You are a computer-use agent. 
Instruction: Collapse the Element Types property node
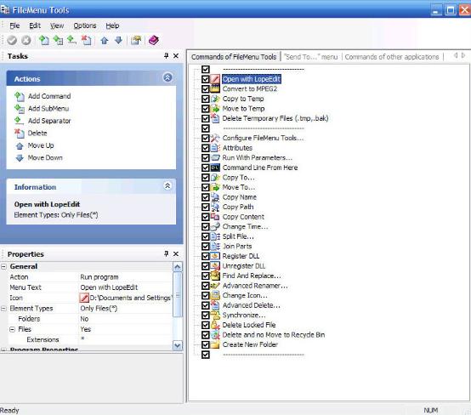click(x=3, y=309)
